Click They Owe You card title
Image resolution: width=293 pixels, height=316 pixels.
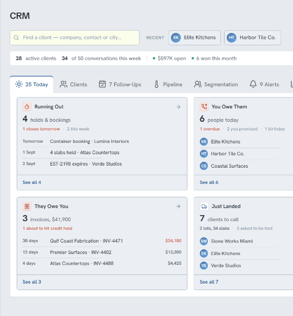click(x=51, y=207)
